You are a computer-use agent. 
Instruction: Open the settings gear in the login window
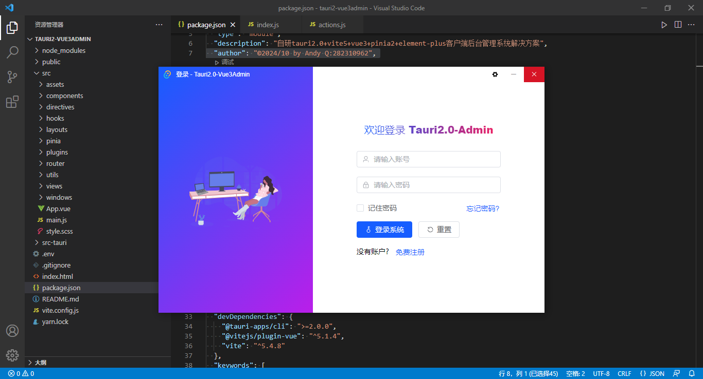pyautogui.click(x=495, y=74)
